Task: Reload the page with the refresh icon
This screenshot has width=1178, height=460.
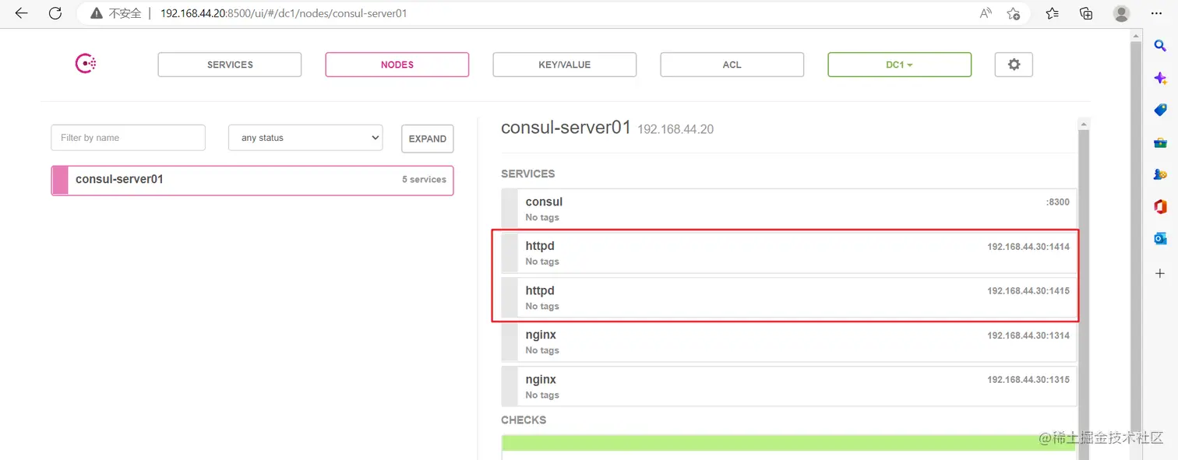Action: coord(55,13)
